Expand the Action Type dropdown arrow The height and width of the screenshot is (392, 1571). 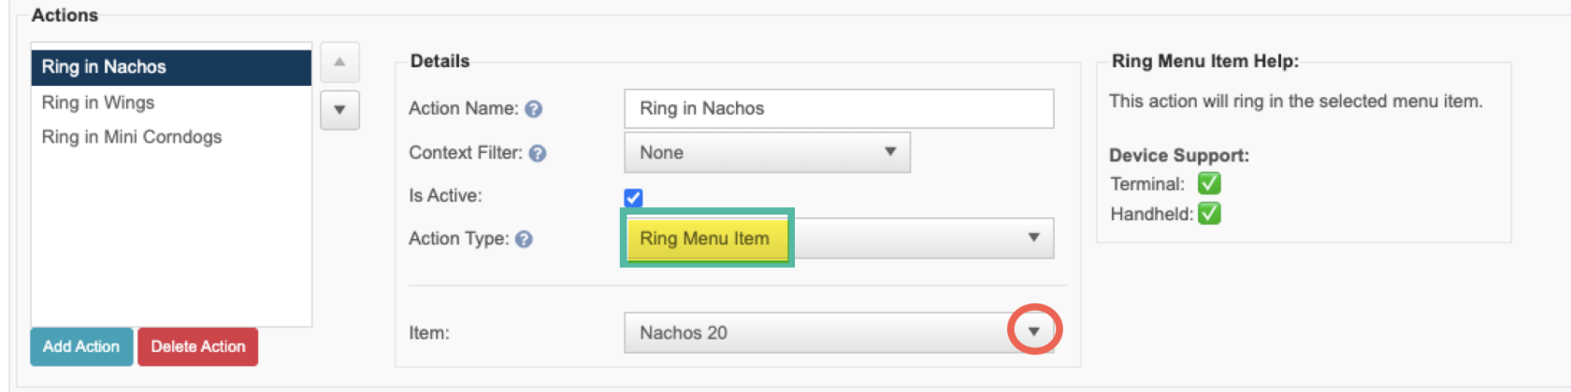[x=1033, y=238]
